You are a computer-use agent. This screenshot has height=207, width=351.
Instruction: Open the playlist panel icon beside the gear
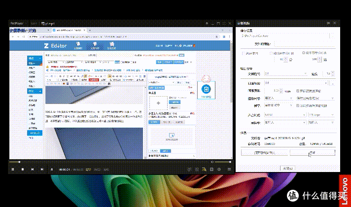click(x=211, y=170)
